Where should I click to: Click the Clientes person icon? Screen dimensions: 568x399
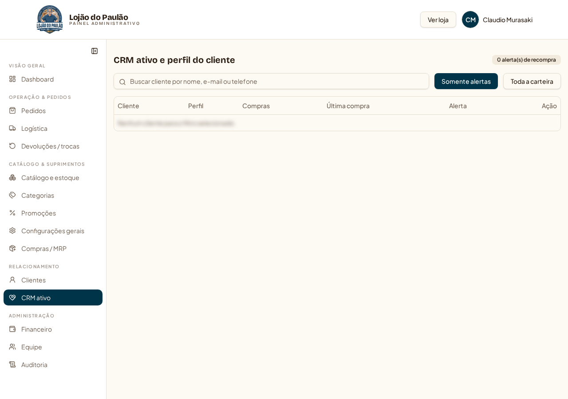(12, 280)
